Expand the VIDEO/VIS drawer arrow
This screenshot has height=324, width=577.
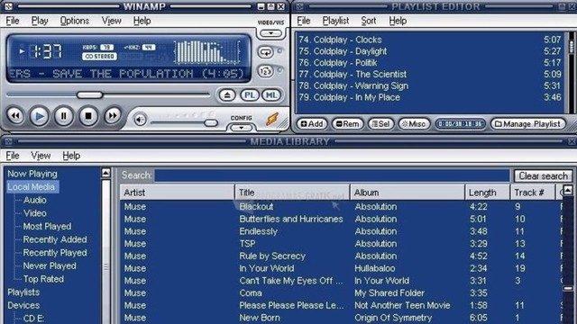(270, 33)
